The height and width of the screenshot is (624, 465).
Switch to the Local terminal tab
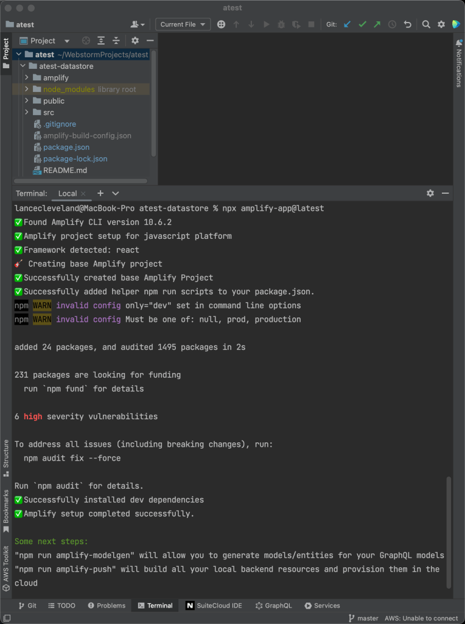coord(67,193)
